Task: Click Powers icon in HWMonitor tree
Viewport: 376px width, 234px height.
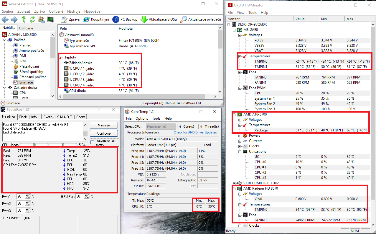Action: pos(245,136)
